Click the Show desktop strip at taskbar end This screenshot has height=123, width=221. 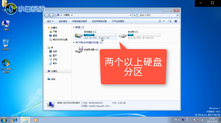pyautogui.click(x=220, y=120)
